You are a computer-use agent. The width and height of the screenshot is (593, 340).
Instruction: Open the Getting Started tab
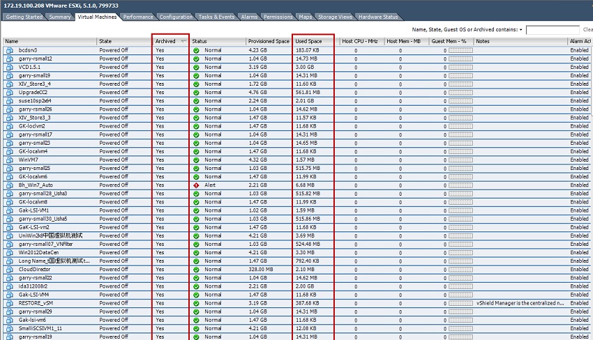[24, 17]
